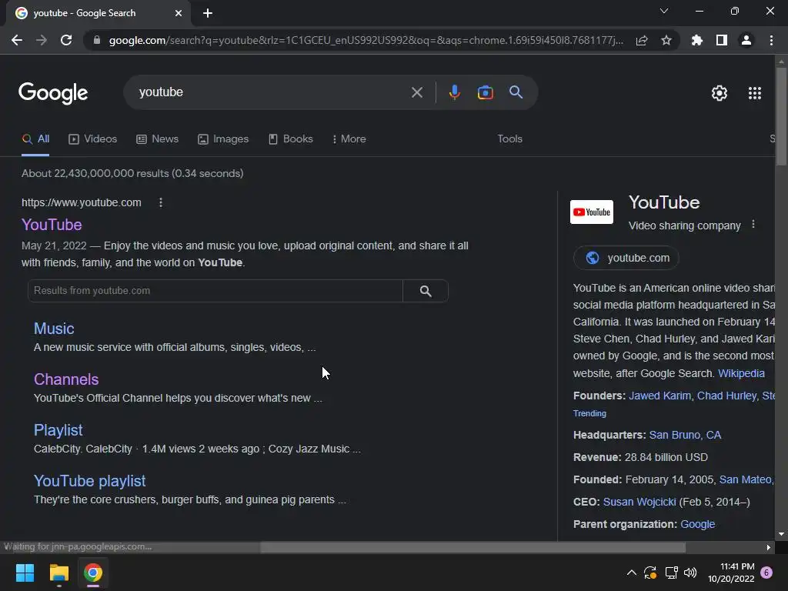Screen dimensions: 788x591
Task: View site lock information icon
Action: 97,40
